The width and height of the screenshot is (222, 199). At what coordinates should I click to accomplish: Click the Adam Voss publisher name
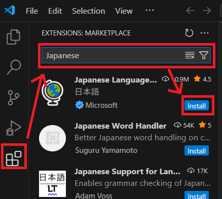click(x=94, y=195)
